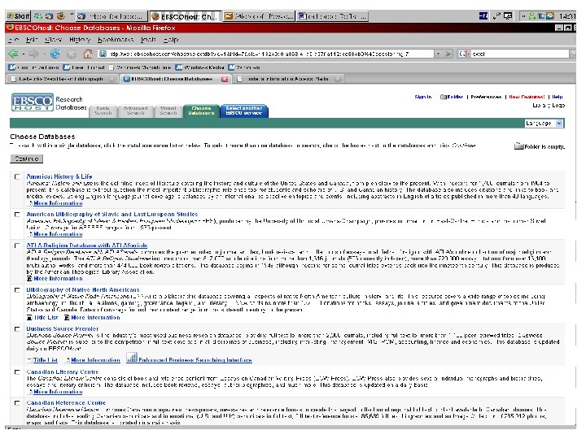Click the EBSCOhost taskbar button
The image size is (586, 439).
pos(186,16)
